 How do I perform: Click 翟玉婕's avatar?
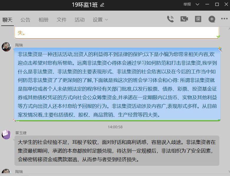[6, 135]
